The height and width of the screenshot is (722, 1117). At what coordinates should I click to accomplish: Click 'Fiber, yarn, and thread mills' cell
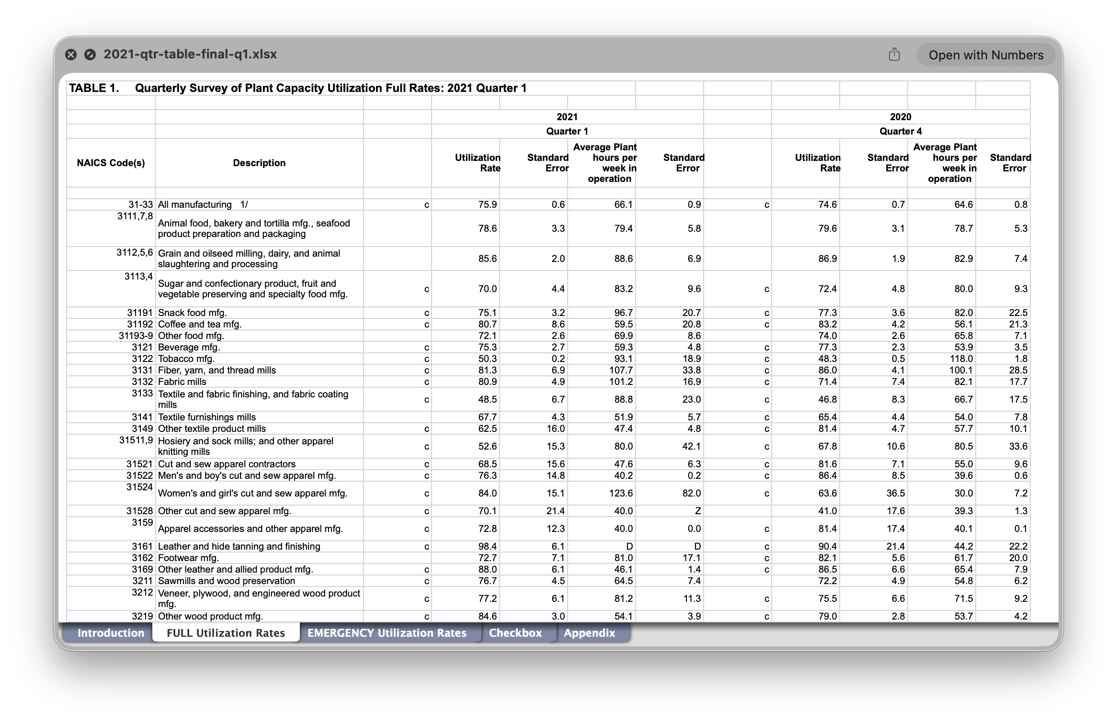click(x=259, y=370)
